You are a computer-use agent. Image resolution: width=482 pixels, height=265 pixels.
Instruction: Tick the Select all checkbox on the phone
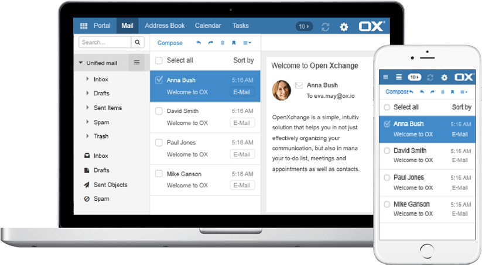tap(387, 107)
